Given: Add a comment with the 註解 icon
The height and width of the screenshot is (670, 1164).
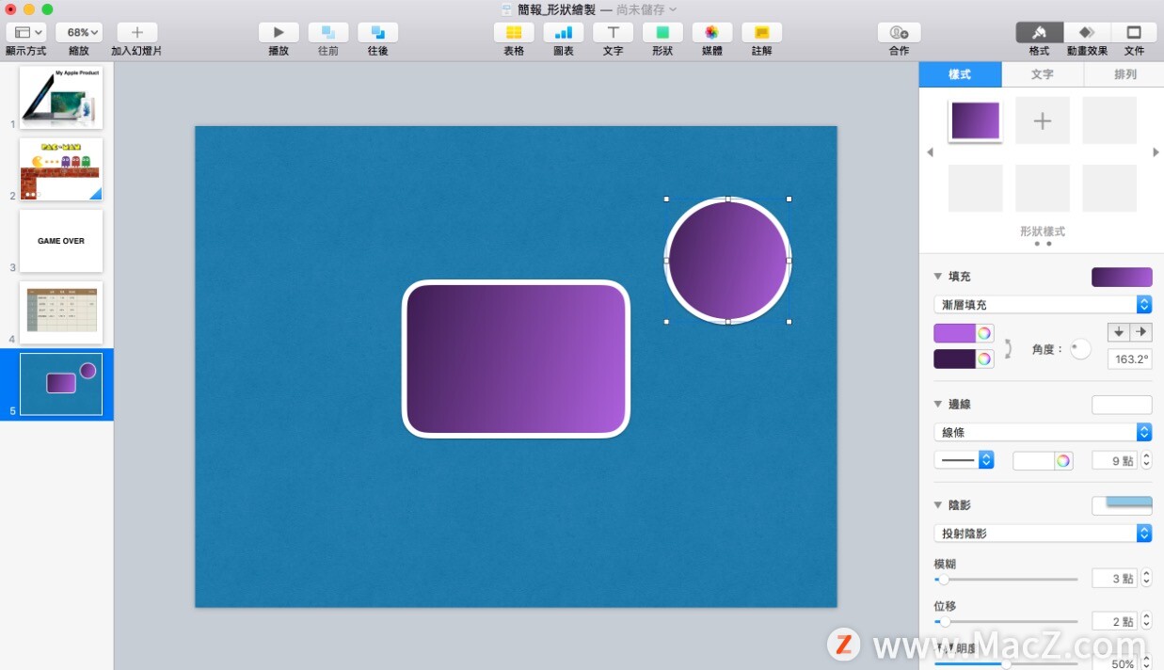Looking at the screenshot, I should pos(761,32).
